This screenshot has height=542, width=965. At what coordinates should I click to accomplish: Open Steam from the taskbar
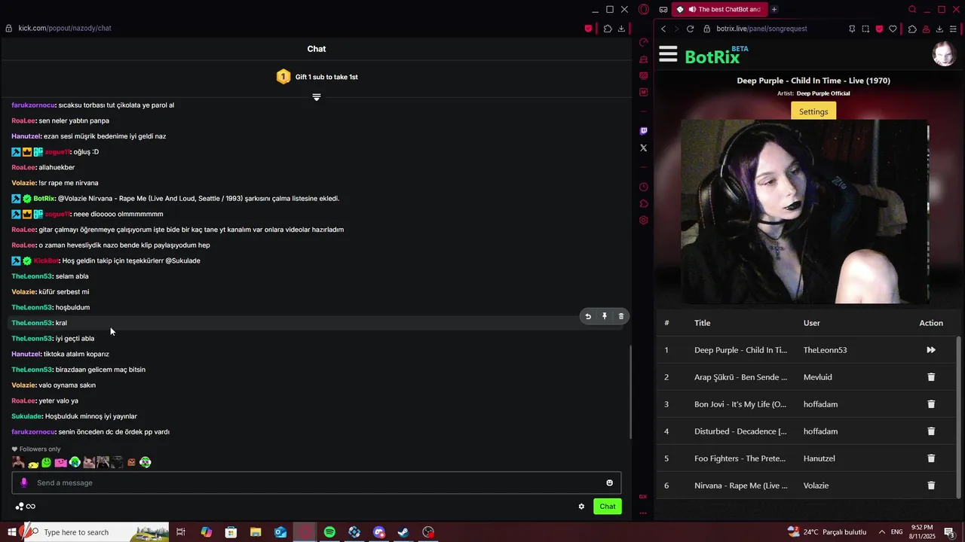pos(403,532)
